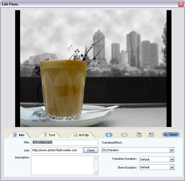
Task: Close the Edit Photo window with red X
Action: click(181, 4)
